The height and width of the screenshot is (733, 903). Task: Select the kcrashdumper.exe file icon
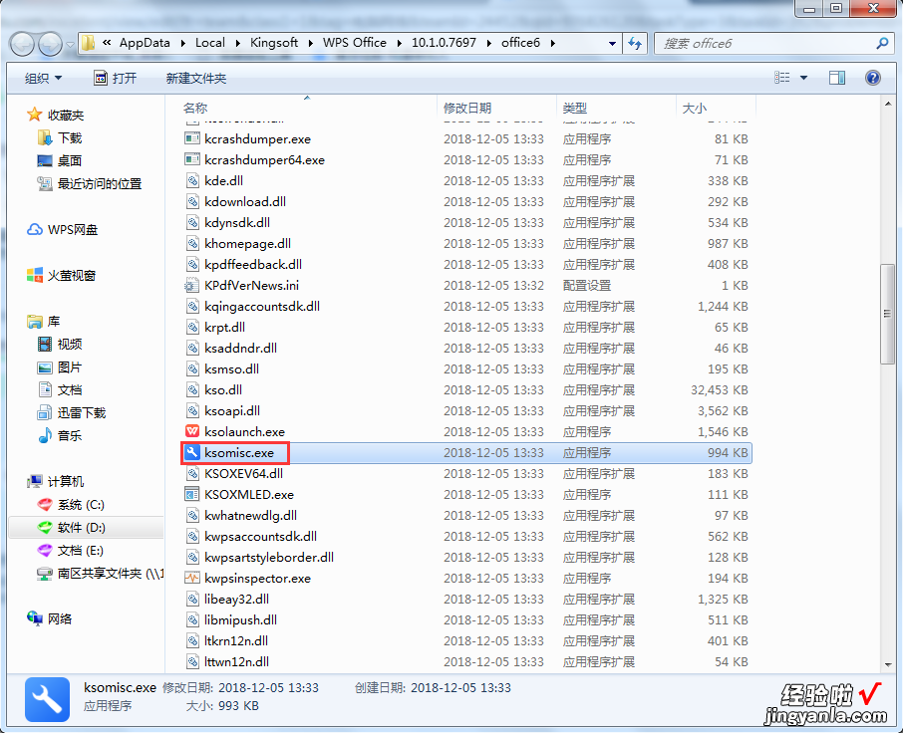[x=192, y=138]
